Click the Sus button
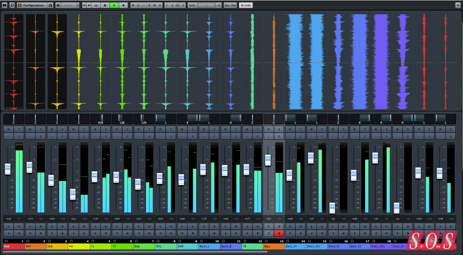Viewport: 463px width, 255px height. pos(227,5)
